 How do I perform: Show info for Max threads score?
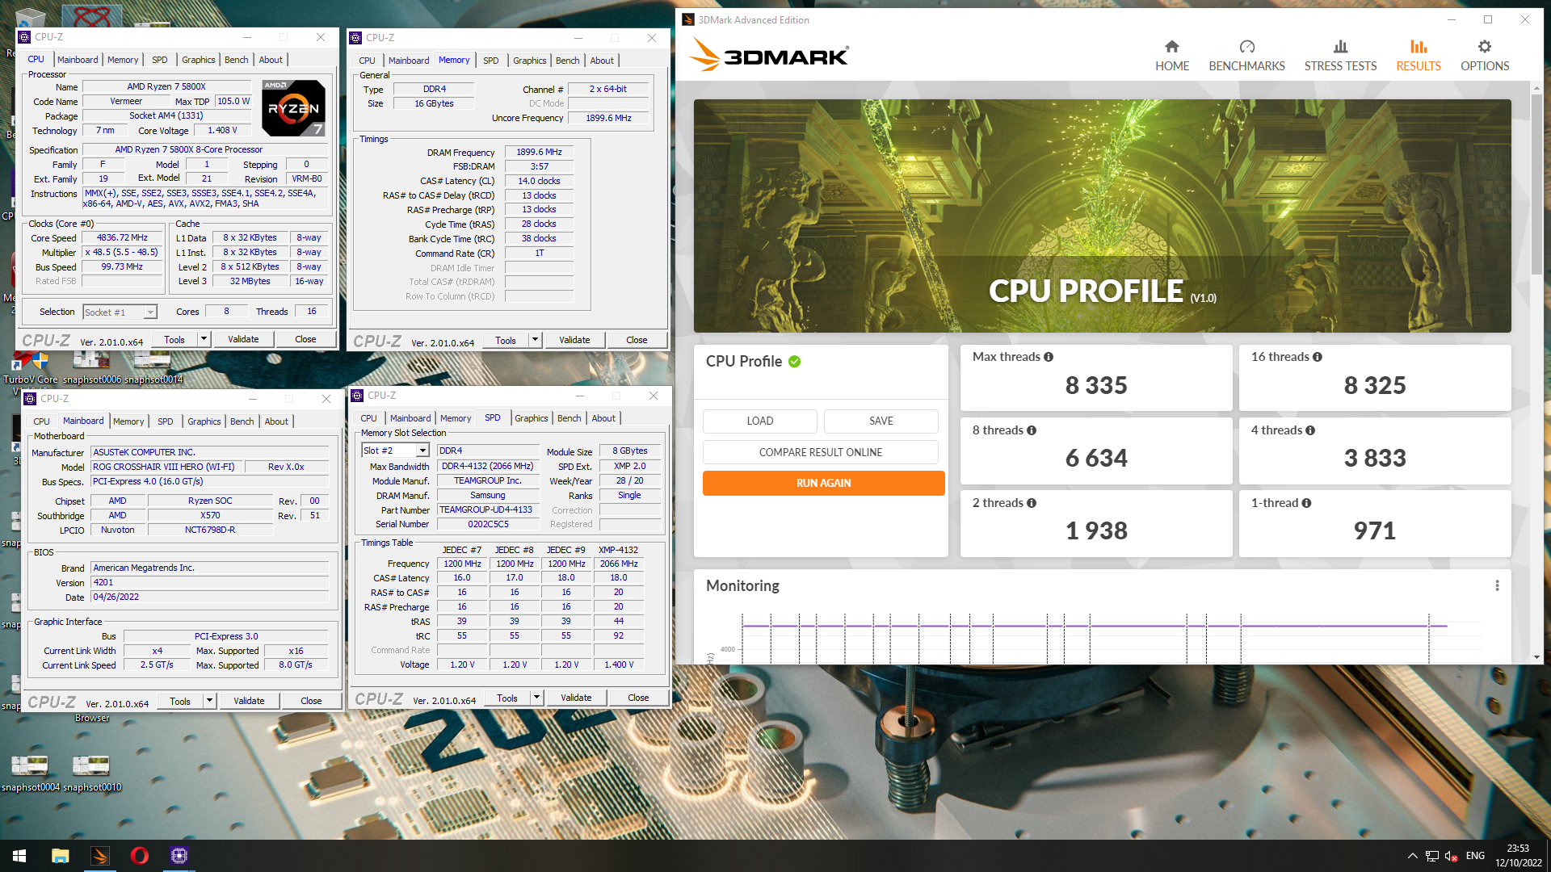click(x=1049, y=357)
